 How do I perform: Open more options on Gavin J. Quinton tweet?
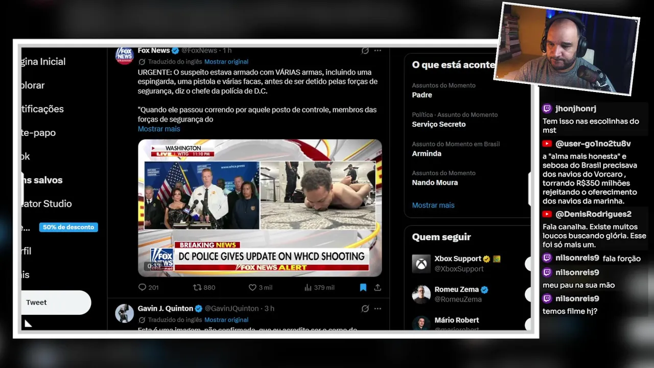click(378, 309)
